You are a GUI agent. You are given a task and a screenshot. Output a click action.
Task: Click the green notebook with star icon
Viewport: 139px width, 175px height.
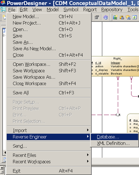coord(115,17)
